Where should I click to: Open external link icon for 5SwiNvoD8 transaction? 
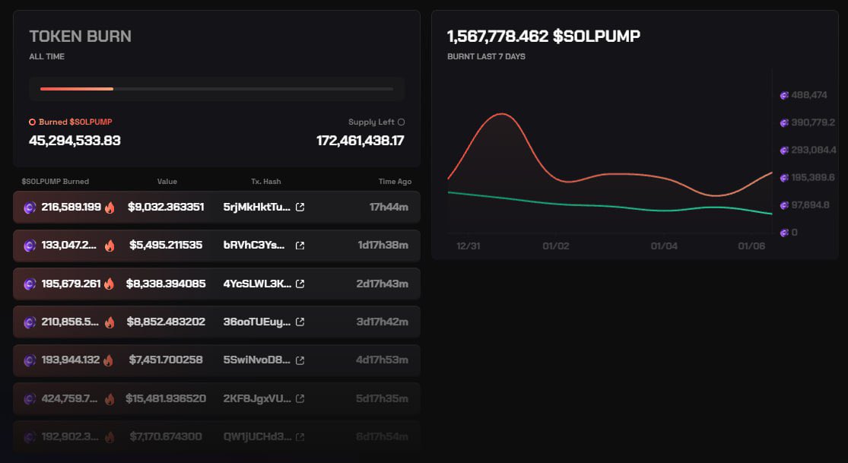[x=300, y=360]
